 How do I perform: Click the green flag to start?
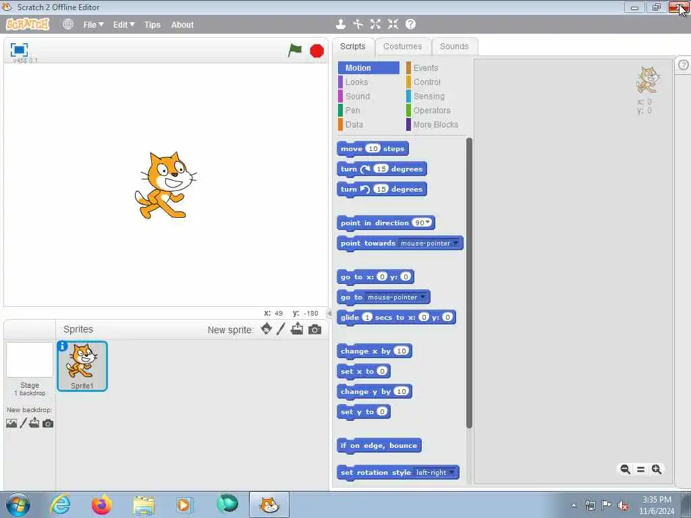(295, 50)
